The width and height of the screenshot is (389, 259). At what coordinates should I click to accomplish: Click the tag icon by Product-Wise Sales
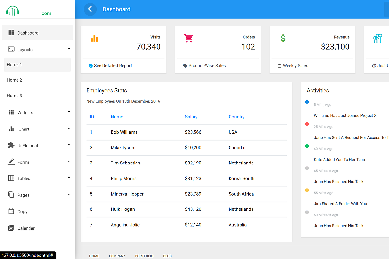(185, 66)
